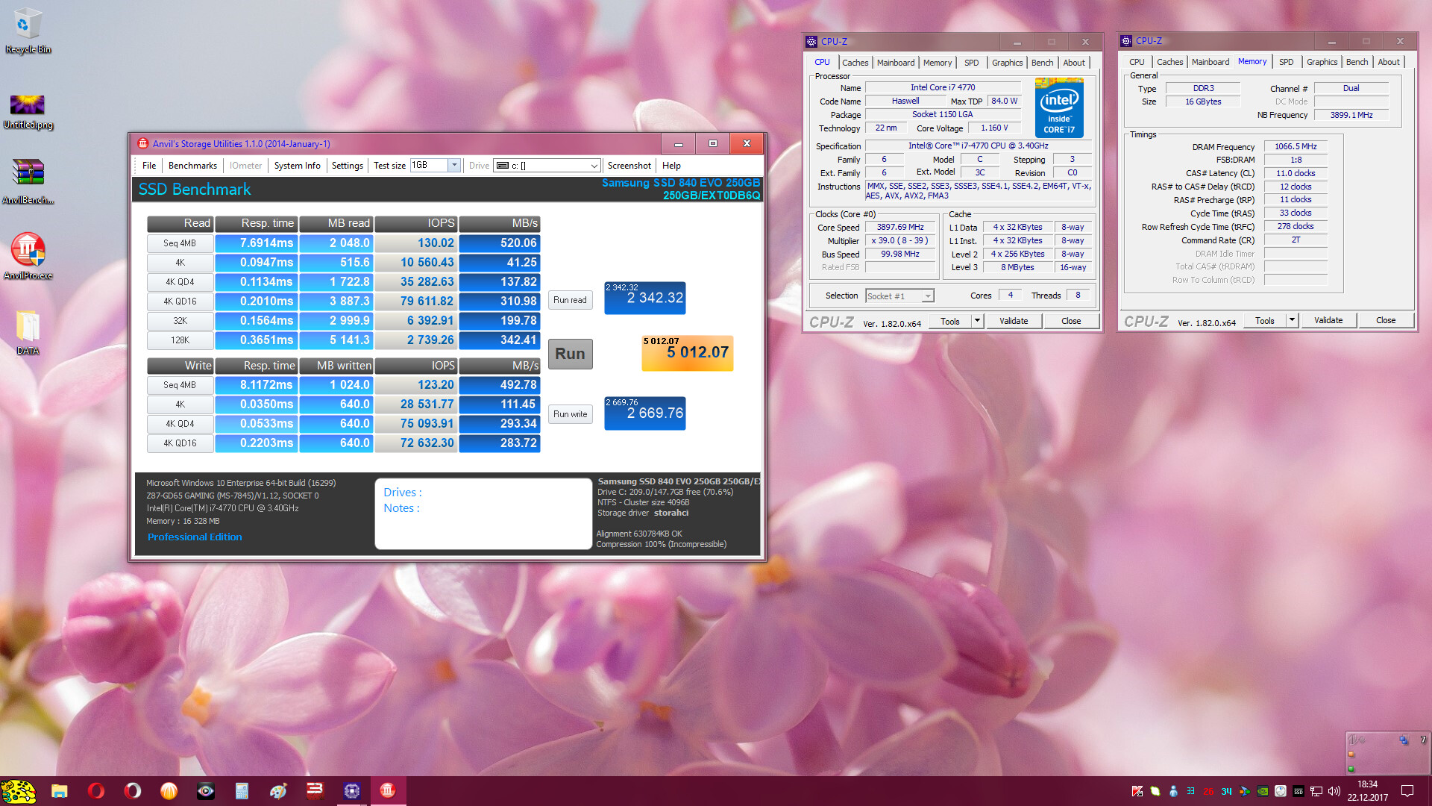Open SPD tab in right CPU-Z window
The width and height of the screenshot is (1432, 806).
coord(1287,62)
